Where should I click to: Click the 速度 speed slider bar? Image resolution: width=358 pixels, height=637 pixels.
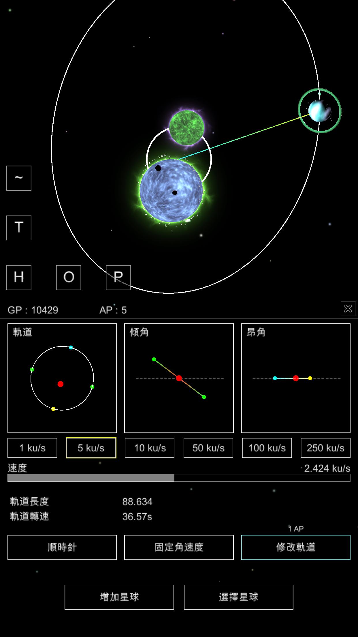point(179,478)
